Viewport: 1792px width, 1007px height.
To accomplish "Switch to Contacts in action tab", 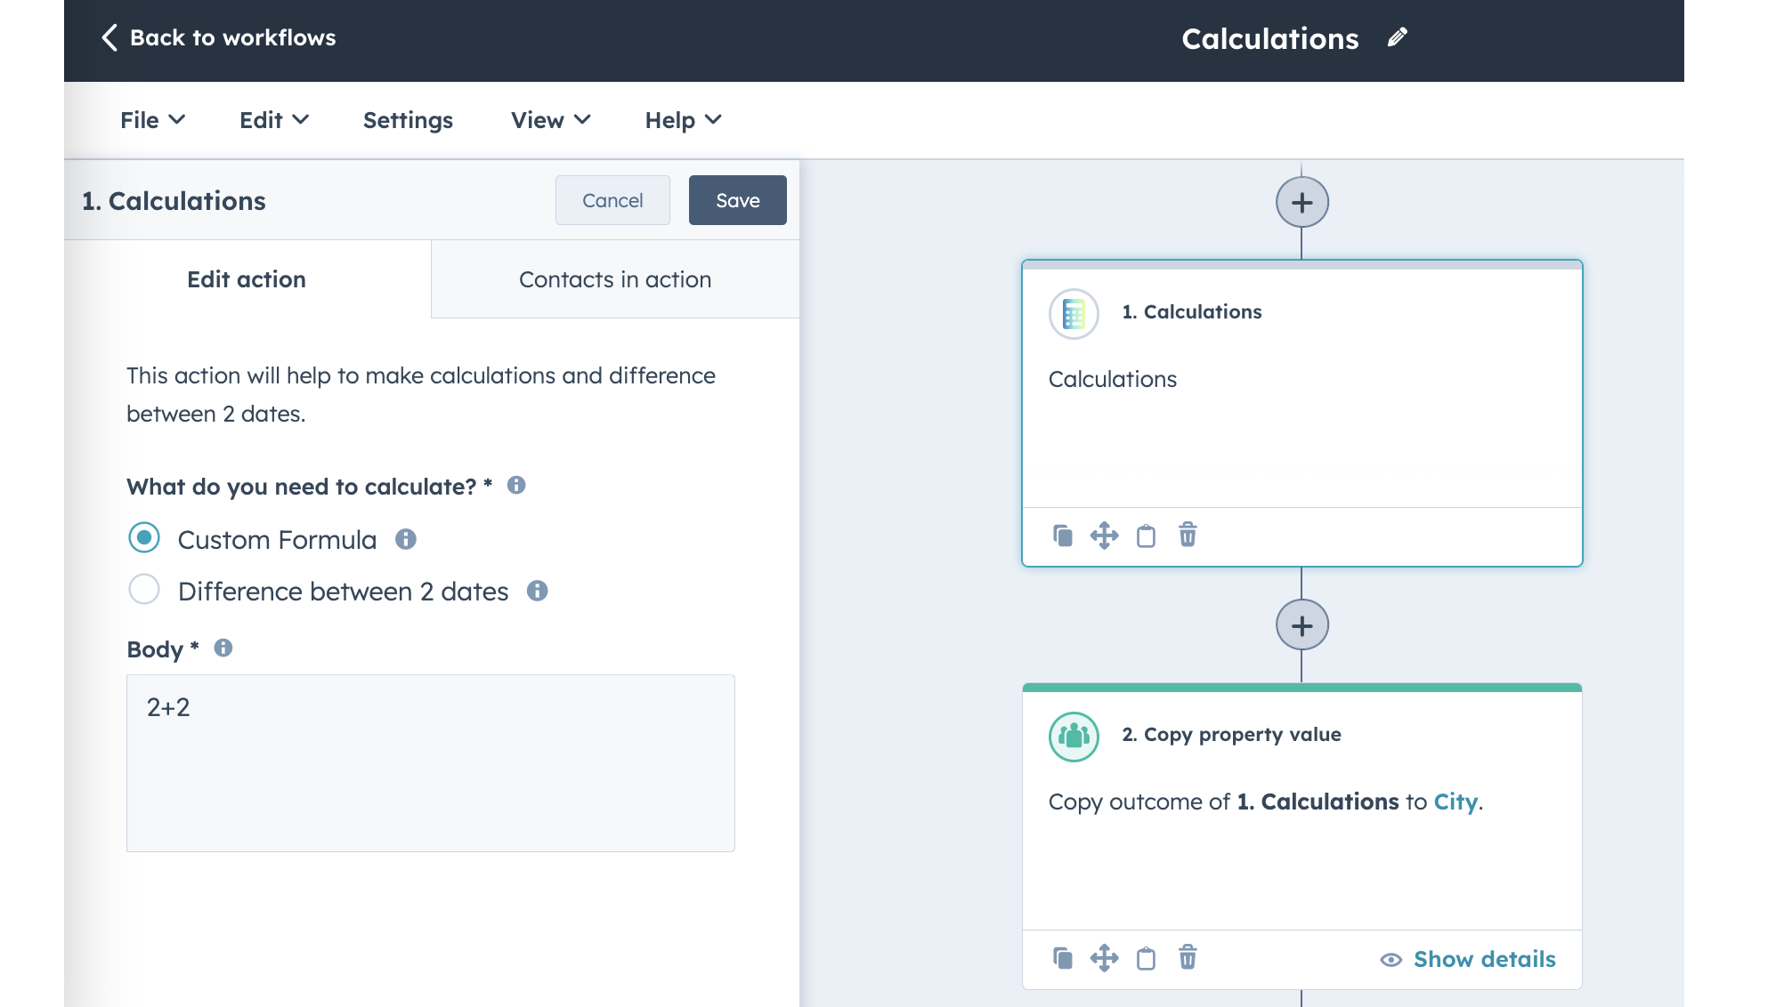I will (615, 279).
